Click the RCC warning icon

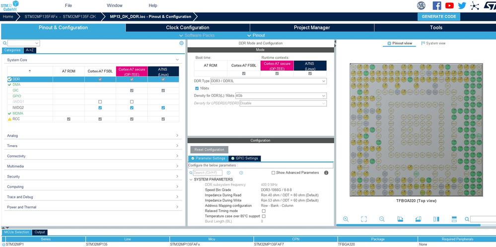pos(9,119)
